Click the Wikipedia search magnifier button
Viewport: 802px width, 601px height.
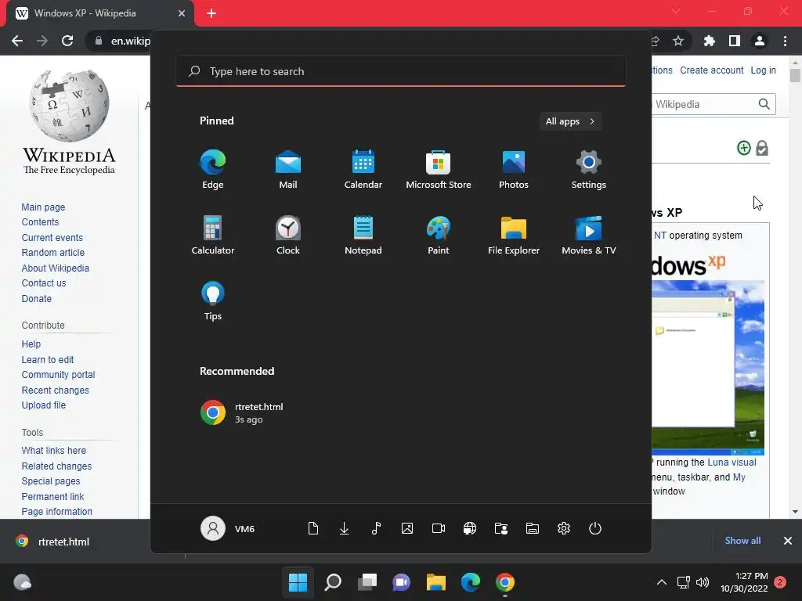(764, 104)
